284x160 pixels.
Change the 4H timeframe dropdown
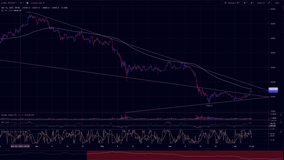tap(22, 3)
